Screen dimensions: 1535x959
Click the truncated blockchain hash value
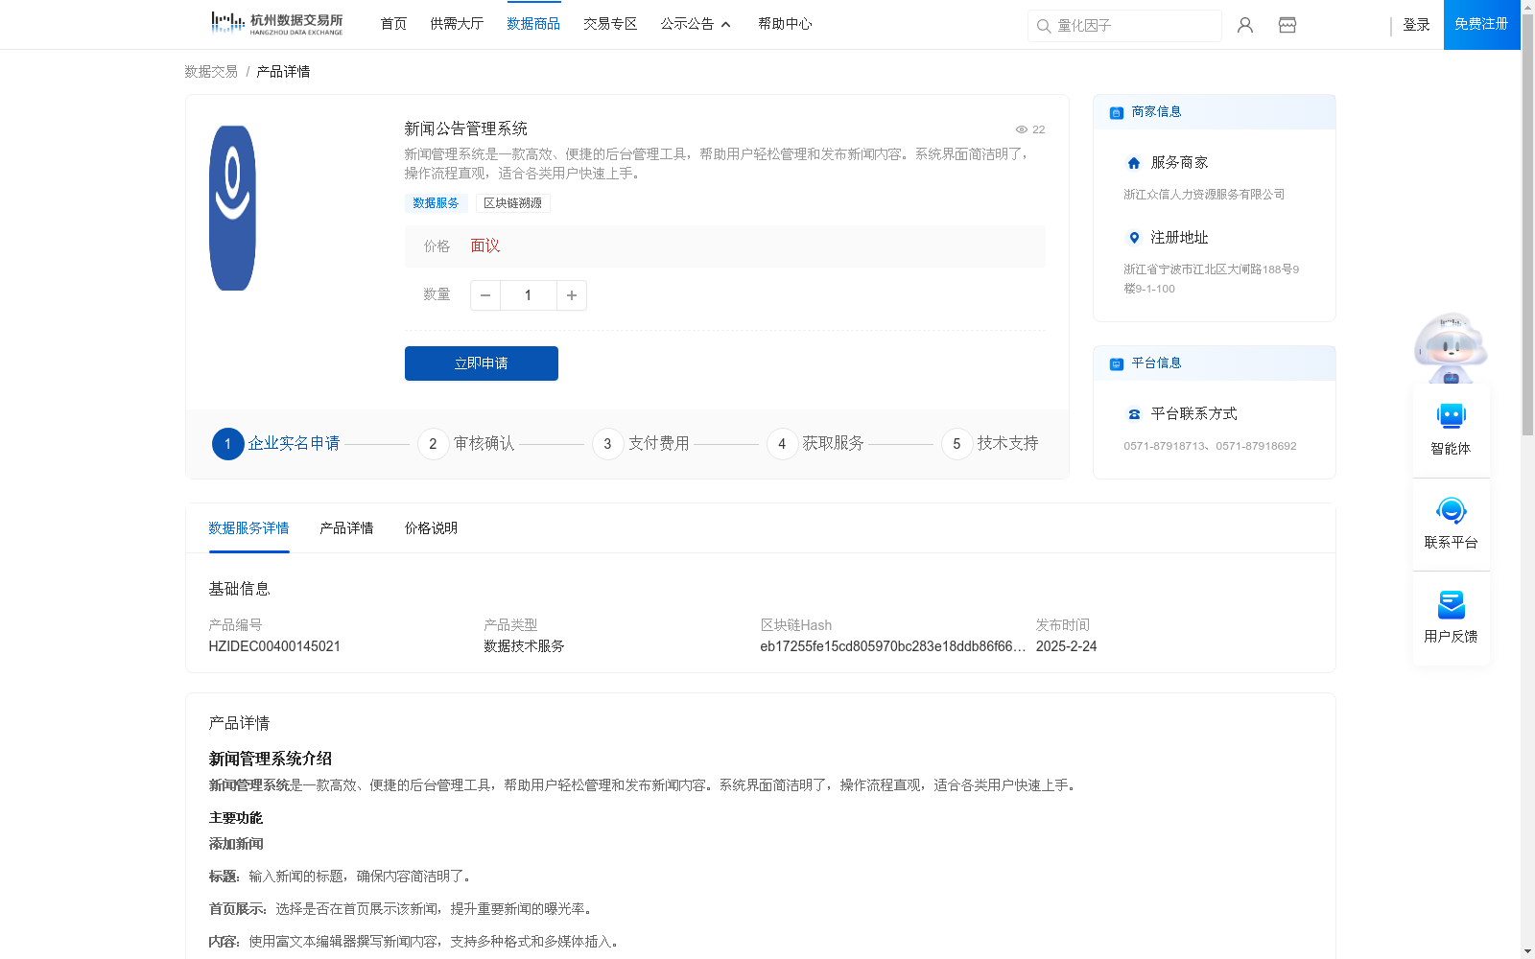coord(892,646)
